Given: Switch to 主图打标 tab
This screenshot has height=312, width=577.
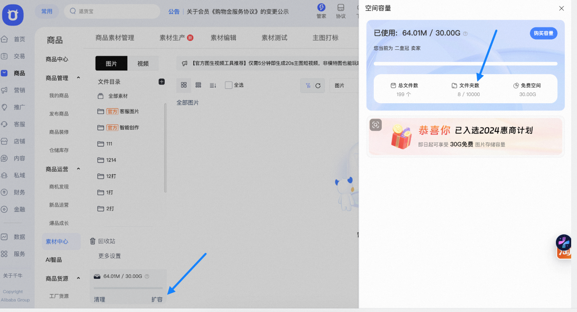Looking at the screenshot, I should pyautogui.click(x=325, y=38).
